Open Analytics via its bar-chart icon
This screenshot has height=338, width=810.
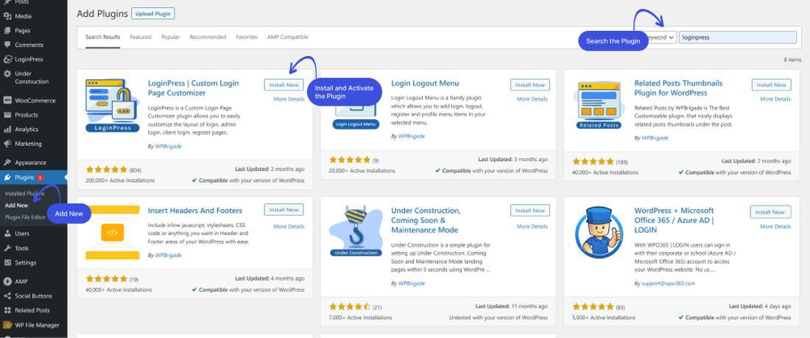(7, 129)
